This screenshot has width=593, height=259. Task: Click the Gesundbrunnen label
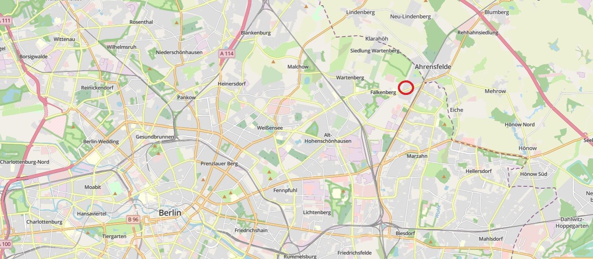155,137
